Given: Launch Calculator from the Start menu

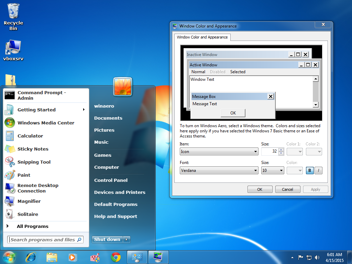Looking at the screenshot, I should pos(31,136).
